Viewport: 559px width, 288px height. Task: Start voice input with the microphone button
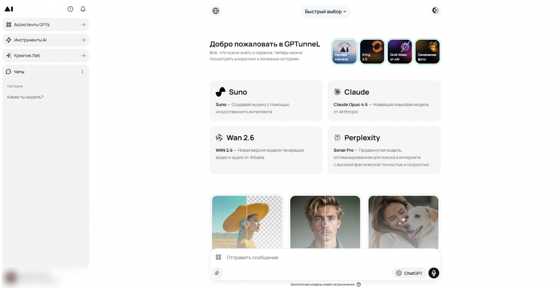pyautogui.click(x=434, y=273)
